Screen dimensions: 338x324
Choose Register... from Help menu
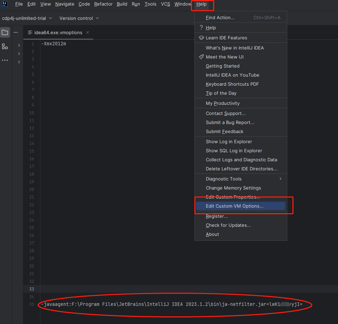(x=241, y=216)
